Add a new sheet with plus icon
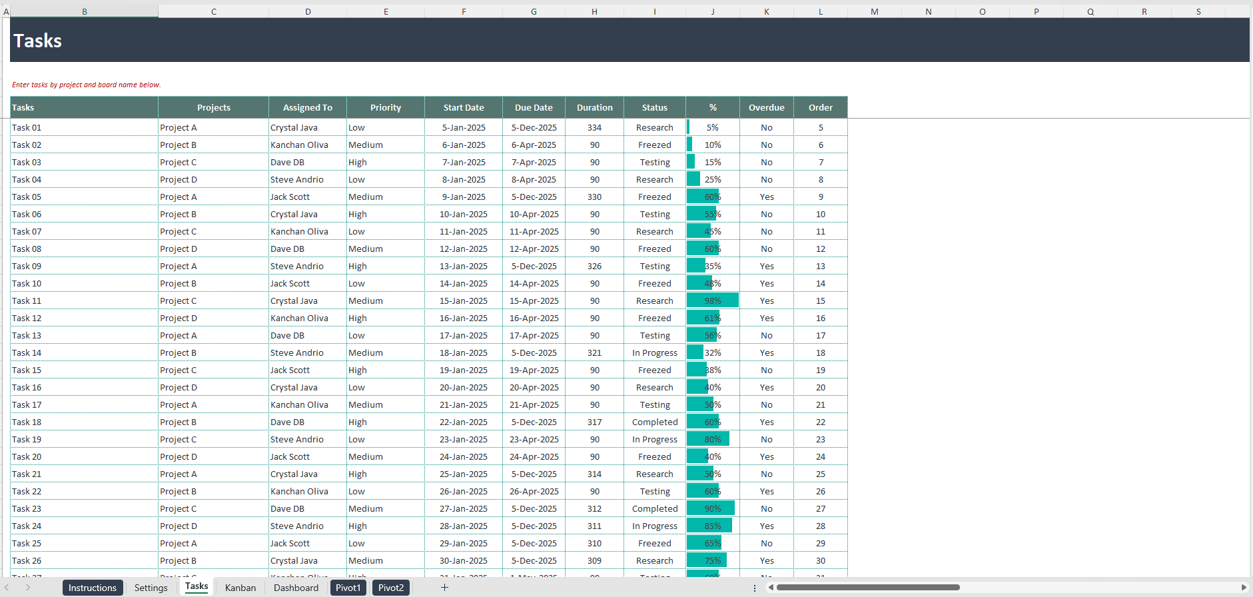This screenshot has width=1253, height=597. coord(444,587)
